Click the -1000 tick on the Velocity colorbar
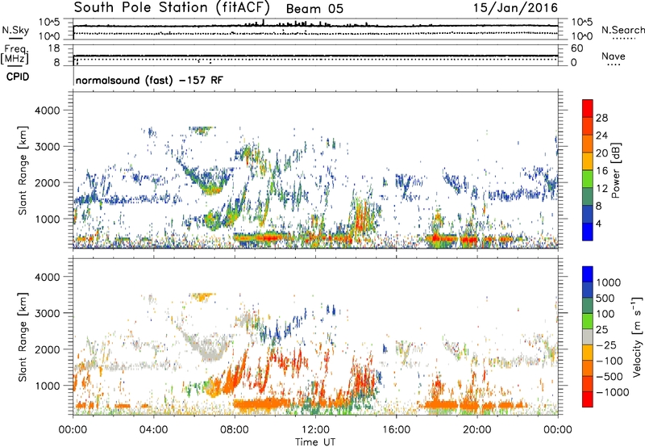Screen dimensions: 645x447 coord(612,392)
